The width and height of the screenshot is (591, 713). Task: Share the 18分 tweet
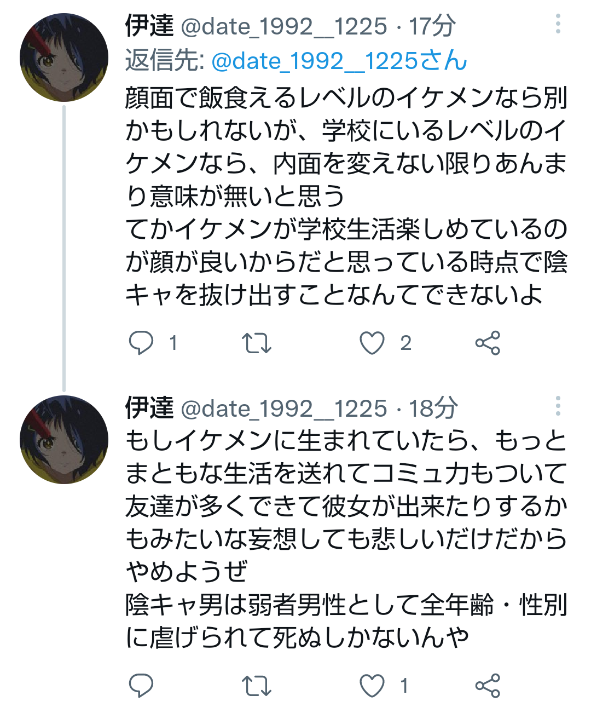pos(488,685)
